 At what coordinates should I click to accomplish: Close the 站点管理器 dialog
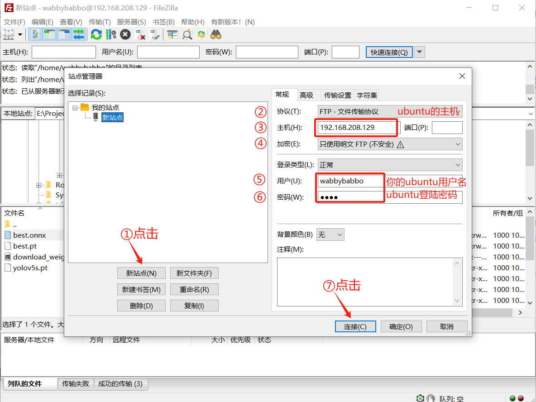click(x=462, y=76)
